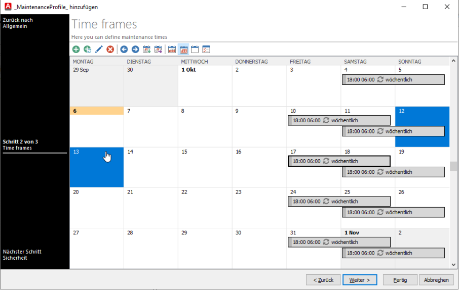Click the red delete icon
459x291 pixels.
tap(110, 50)
